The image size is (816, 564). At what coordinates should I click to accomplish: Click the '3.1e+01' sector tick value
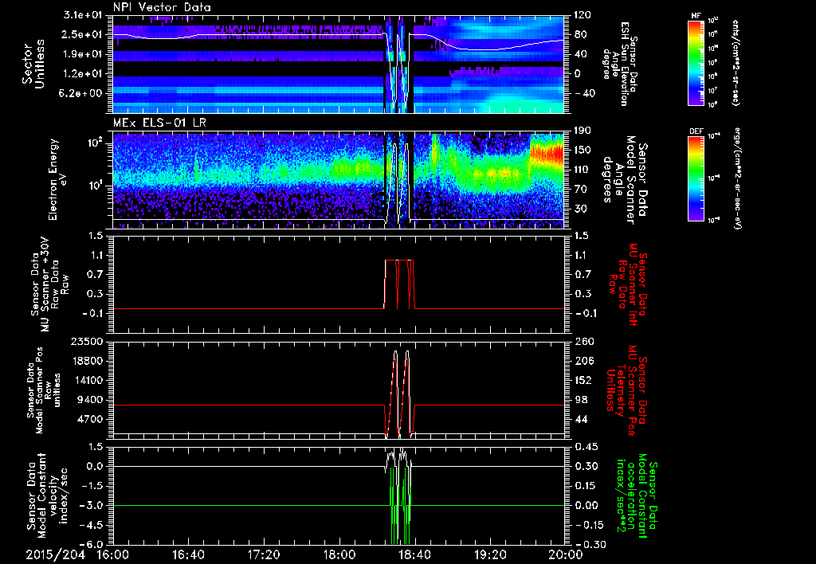click(84, 15)
